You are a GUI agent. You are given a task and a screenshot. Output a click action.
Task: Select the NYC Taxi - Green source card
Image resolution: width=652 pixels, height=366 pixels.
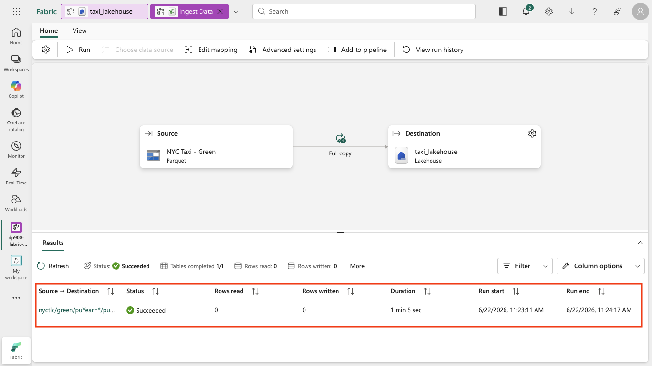[x=216, y=147]
